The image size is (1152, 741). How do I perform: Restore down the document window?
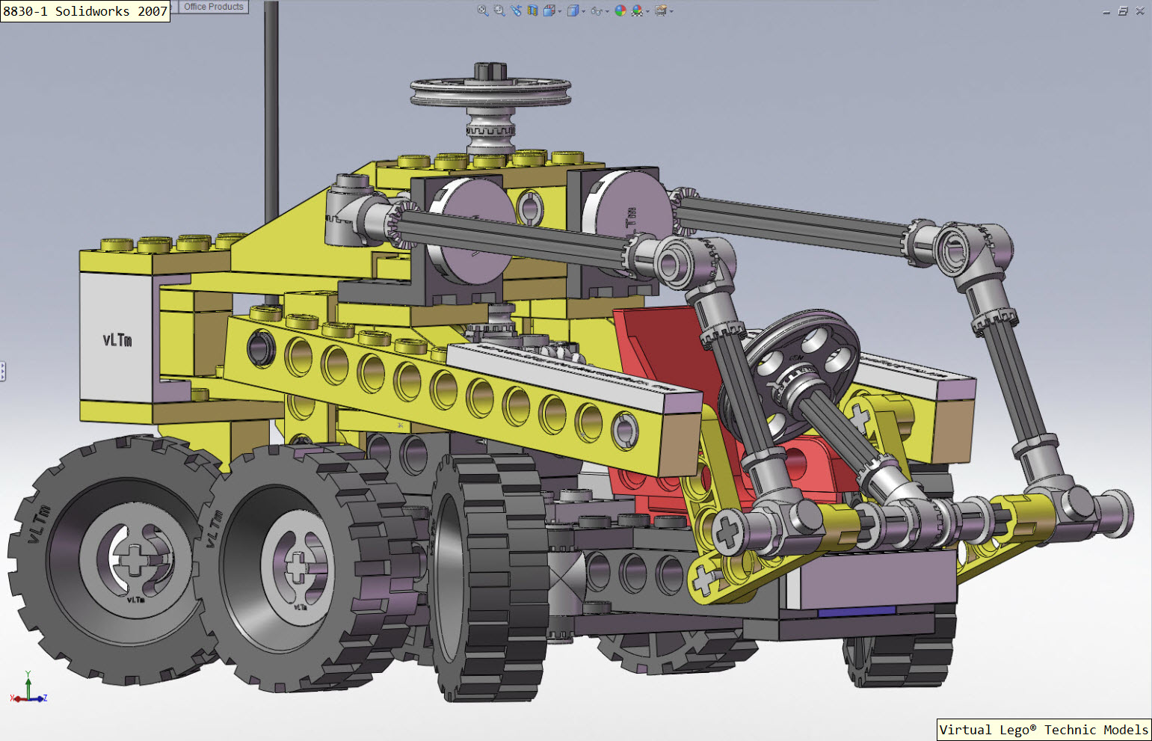(x=1123, y=11)
